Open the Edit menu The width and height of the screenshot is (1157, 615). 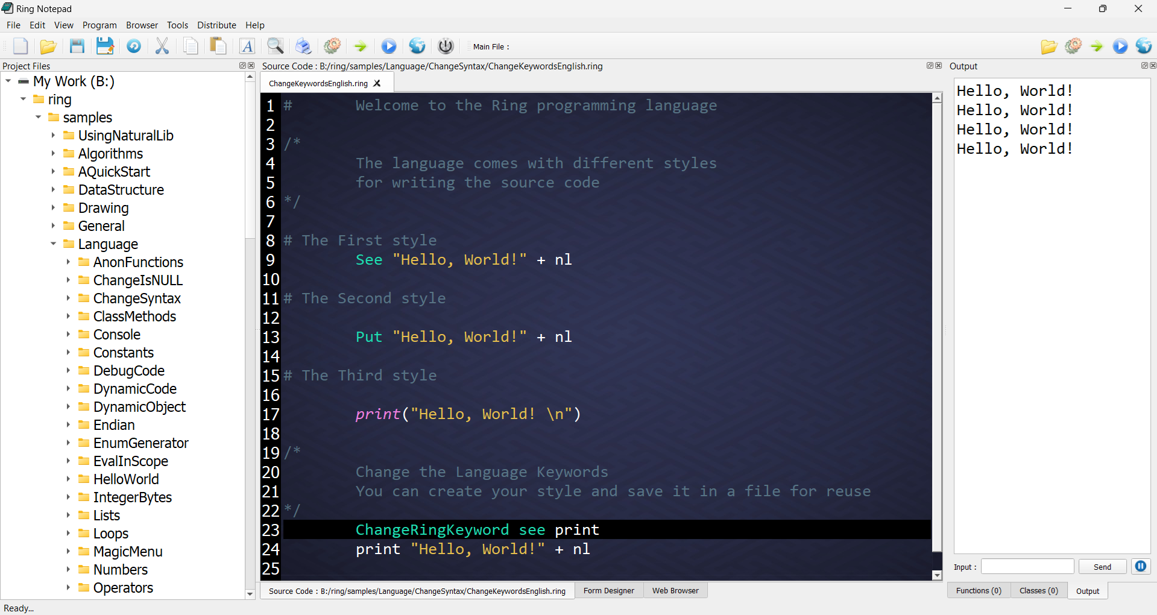[x=37, y=25]
